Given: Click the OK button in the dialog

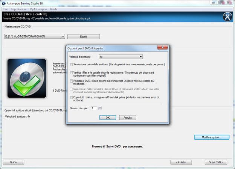Looking at the screenshot, I should pos(108,118).
